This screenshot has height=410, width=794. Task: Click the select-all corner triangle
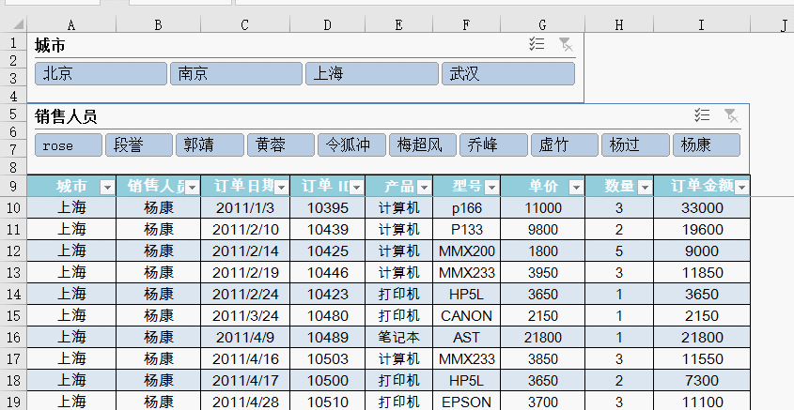click(18, 24)
